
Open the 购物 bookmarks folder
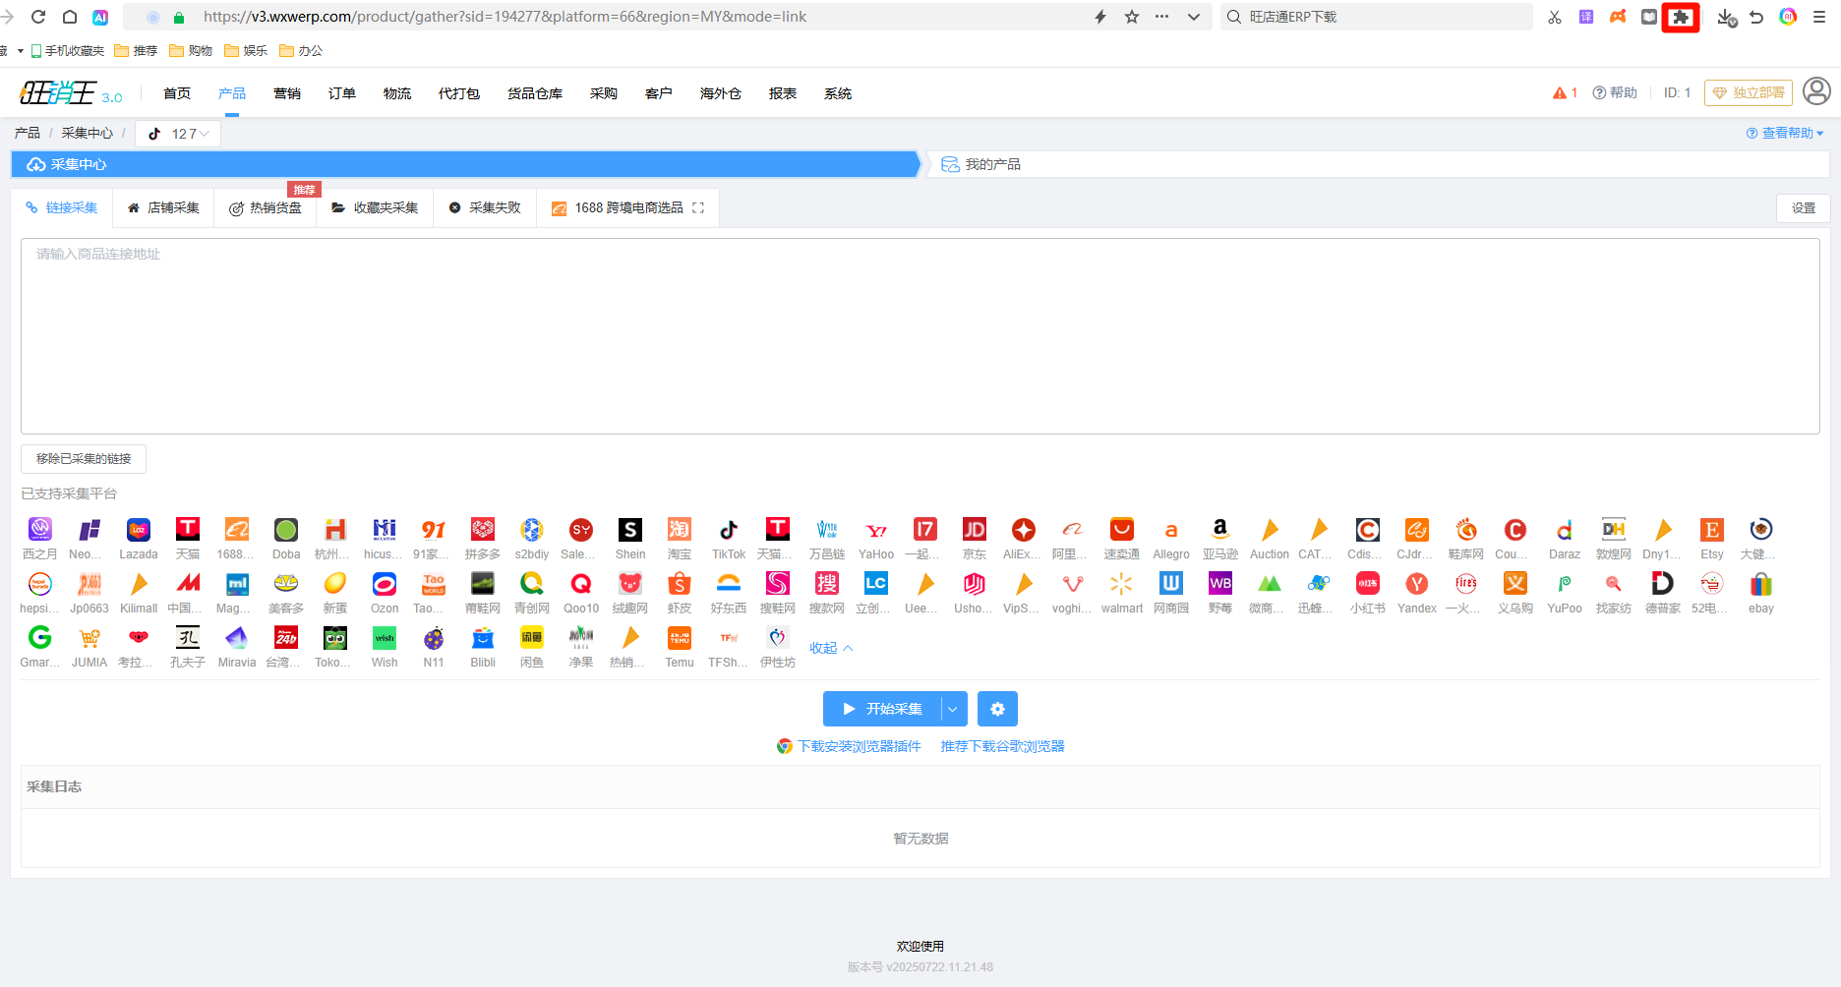point(191,50)
